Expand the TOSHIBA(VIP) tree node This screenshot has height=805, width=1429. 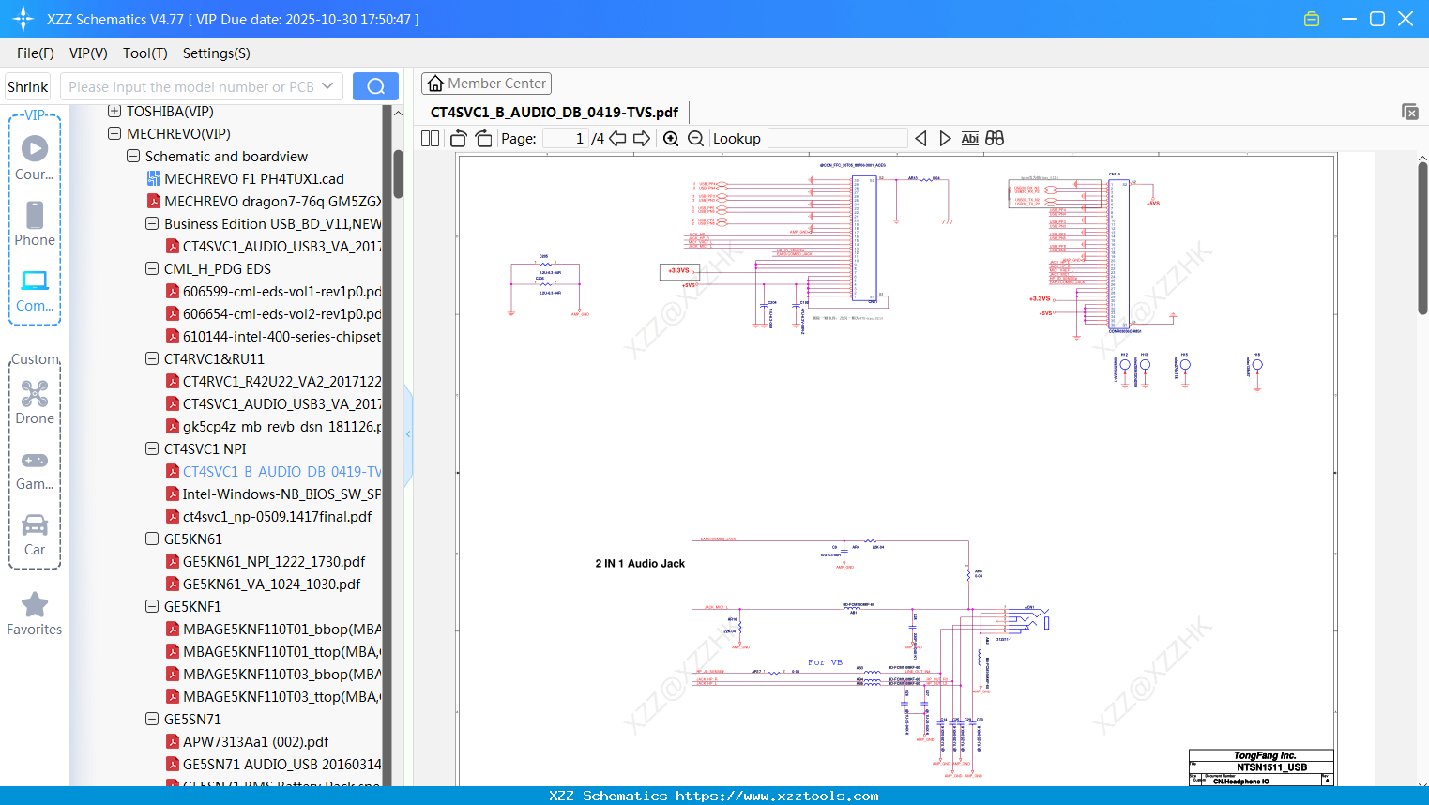coord(114,112)
